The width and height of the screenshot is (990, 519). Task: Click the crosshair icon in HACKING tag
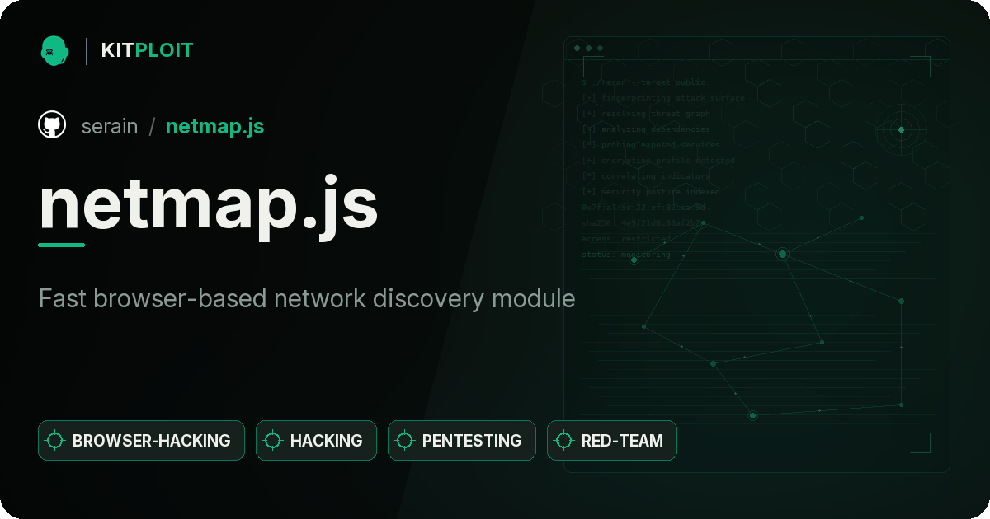(273, 441)
